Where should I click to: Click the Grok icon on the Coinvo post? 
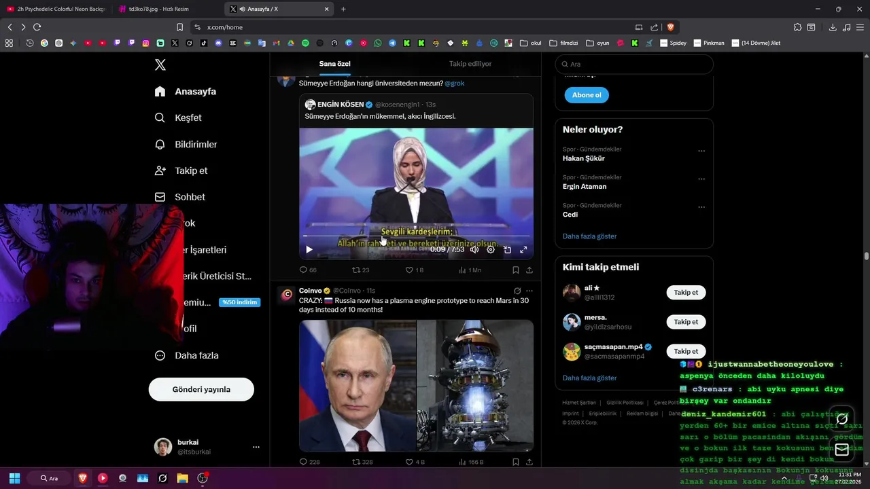click(517, 291)
